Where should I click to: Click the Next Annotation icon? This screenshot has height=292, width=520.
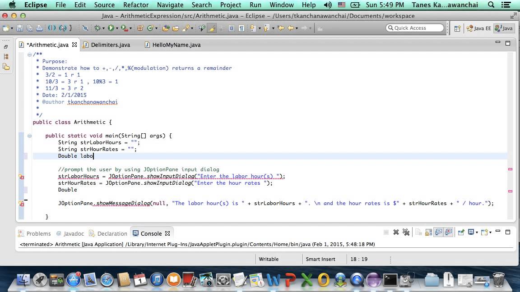pos(253,28)
